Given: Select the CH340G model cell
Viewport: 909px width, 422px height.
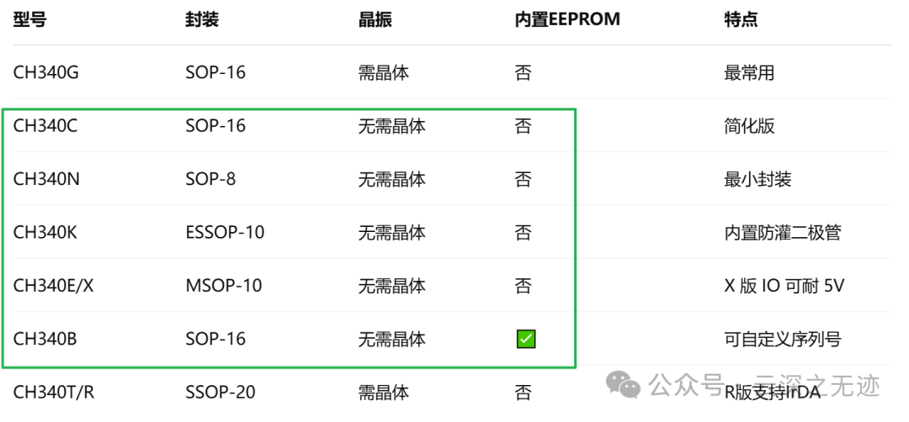Looking at the screenshot, I should (x=45, y=72).
